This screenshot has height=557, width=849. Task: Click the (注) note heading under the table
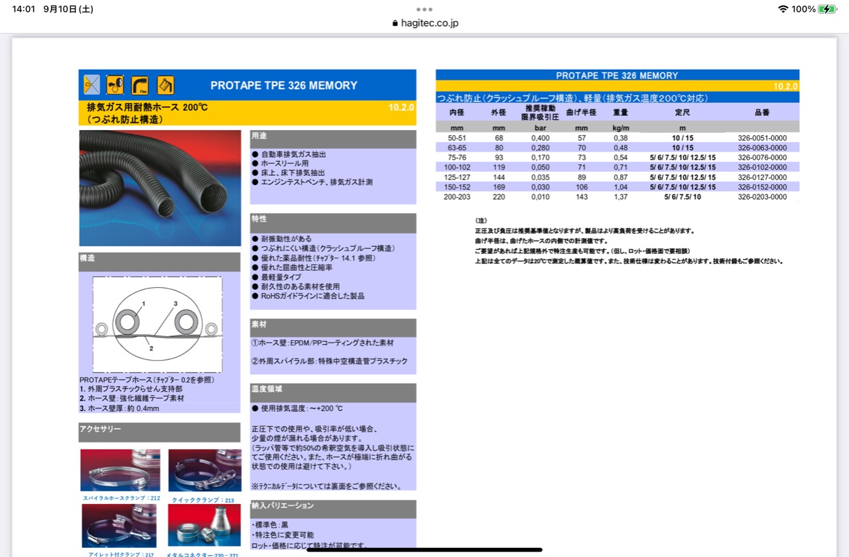pyautogui.click(x=482, y=221)
